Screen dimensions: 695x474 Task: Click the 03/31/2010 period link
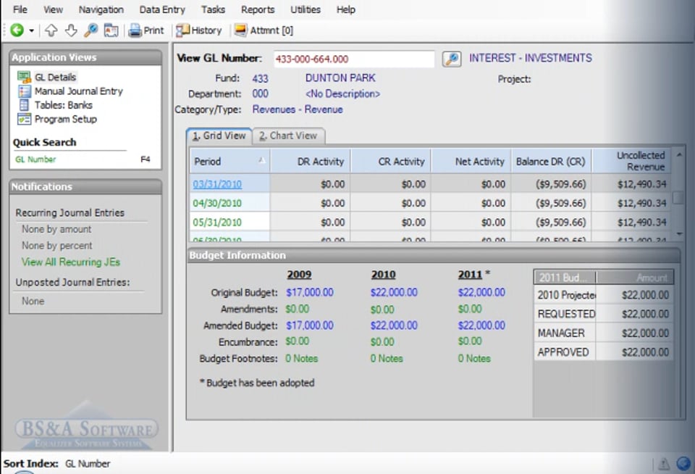click(217, 184)
